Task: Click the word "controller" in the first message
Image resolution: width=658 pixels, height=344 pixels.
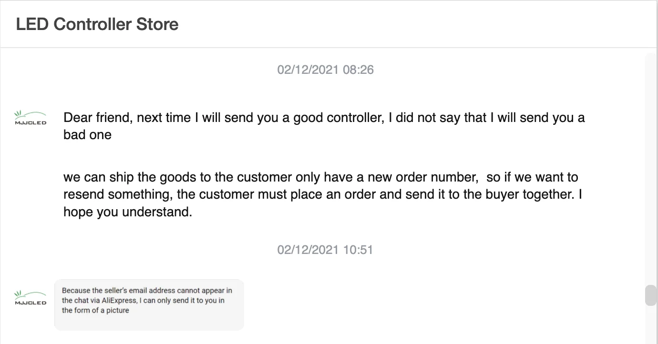Action: tap(353, 118)
